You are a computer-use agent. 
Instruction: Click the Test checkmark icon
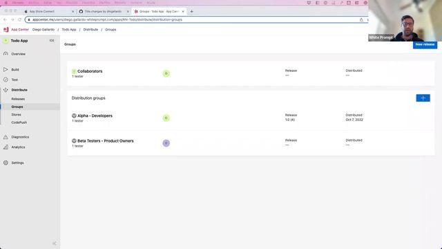point(6,80)
